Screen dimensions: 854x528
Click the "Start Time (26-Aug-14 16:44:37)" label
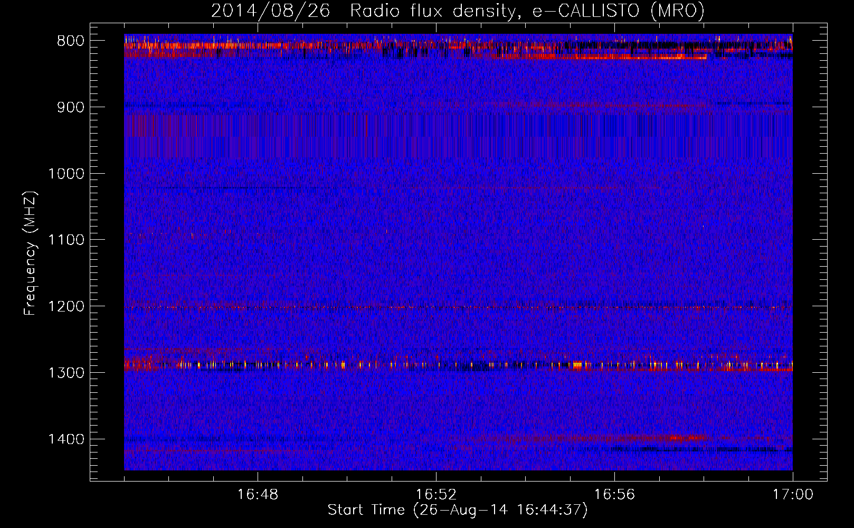[458, 510]
